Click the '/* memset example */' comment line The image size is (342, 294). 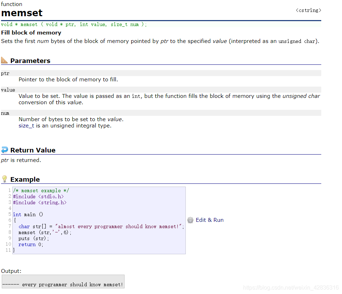pyautogui.click(x=41, y=190)
